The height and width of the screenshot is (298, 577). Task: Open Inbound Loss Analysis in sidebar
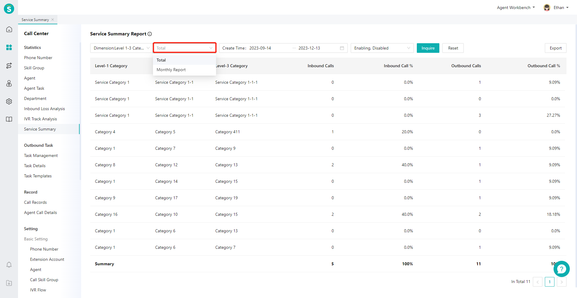[x=44, y=109]
